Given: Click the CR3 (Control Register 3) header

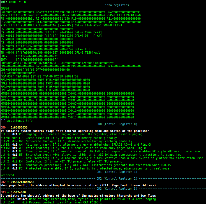Looking at the screenshot, I should (117, 188).
